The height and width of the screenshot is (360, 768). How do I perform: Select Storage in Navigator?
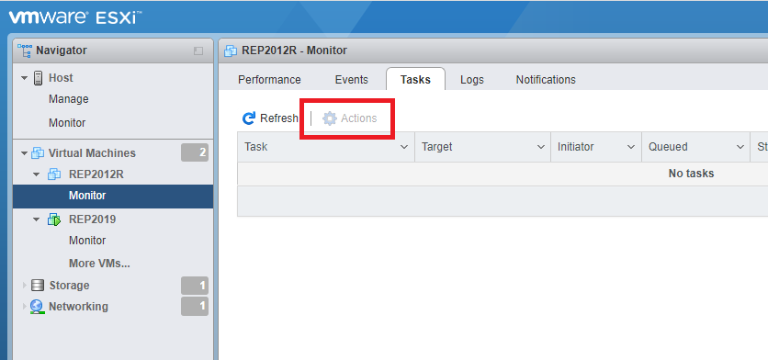point(69,285)
